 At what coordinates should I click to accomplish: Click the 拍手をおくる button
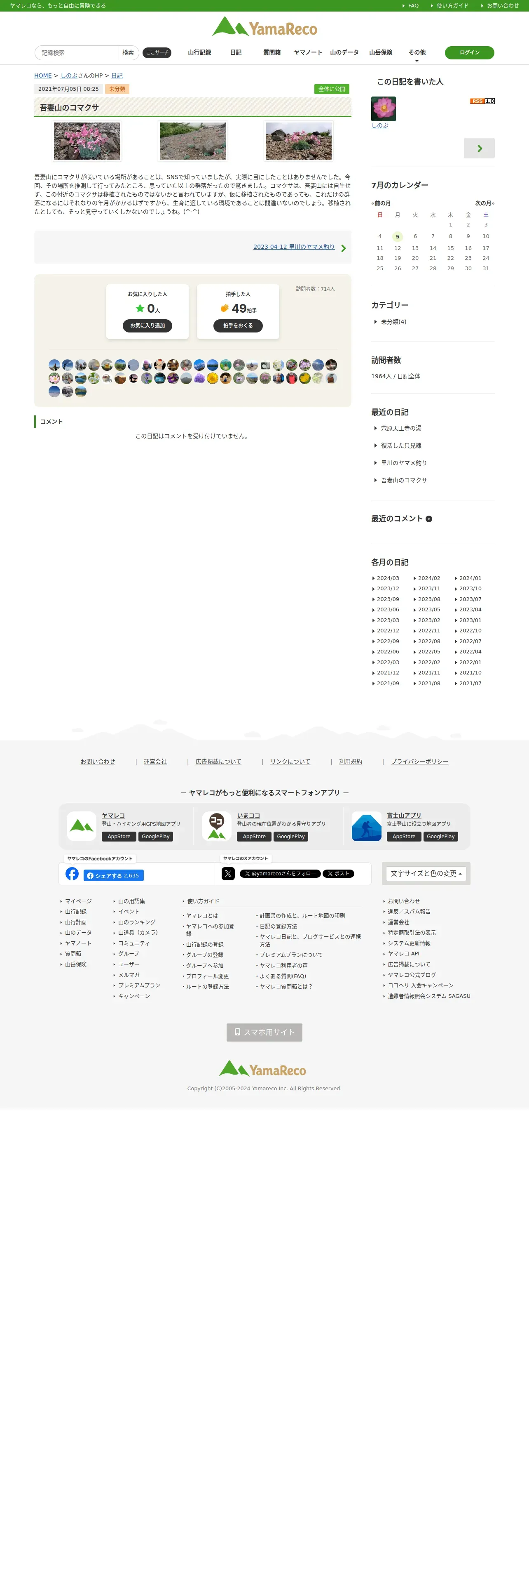point(238,326)
